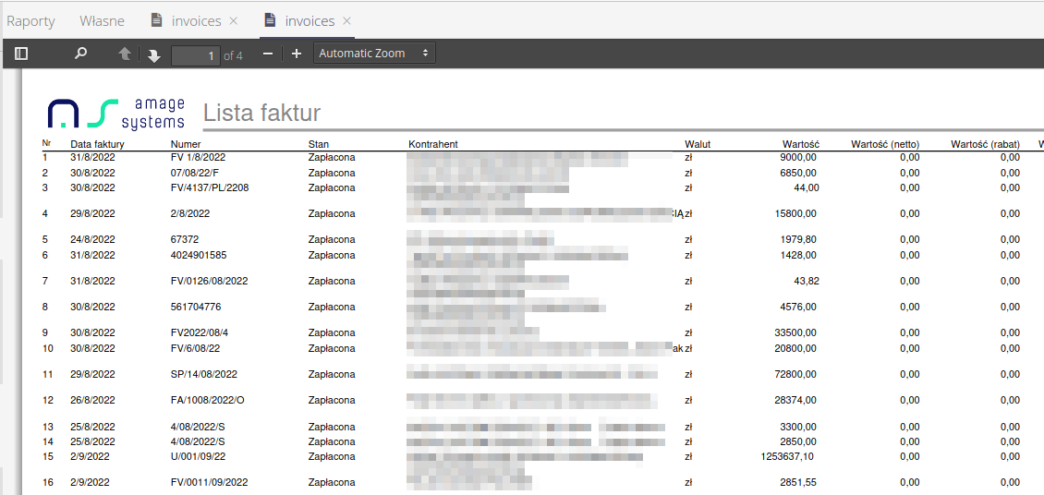Zoom out with the minus button
This screenshot has width=1044, height=495.
point(268,54)
